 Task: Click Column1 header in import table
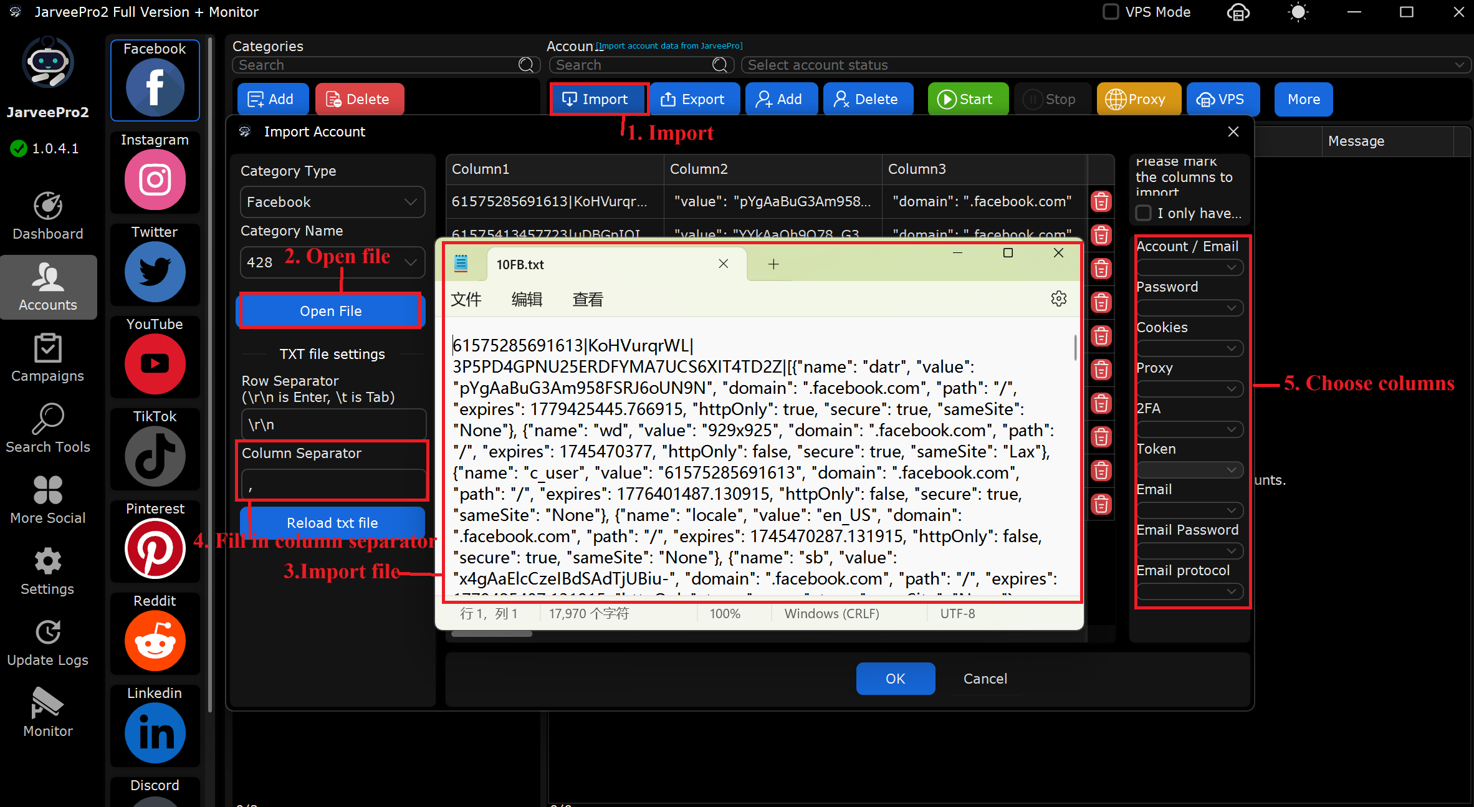point(555,169)
